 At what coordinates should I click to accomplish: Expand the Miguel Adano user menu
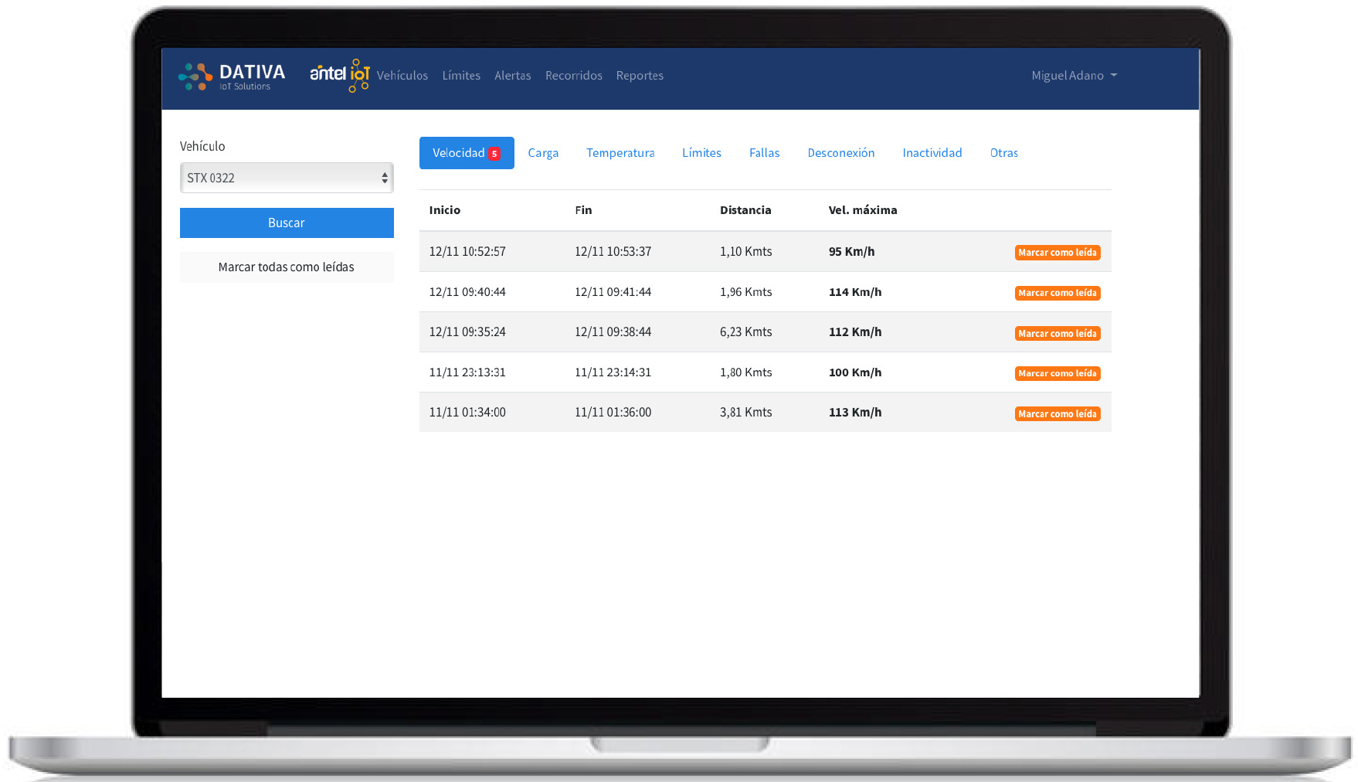(1075, 76)
